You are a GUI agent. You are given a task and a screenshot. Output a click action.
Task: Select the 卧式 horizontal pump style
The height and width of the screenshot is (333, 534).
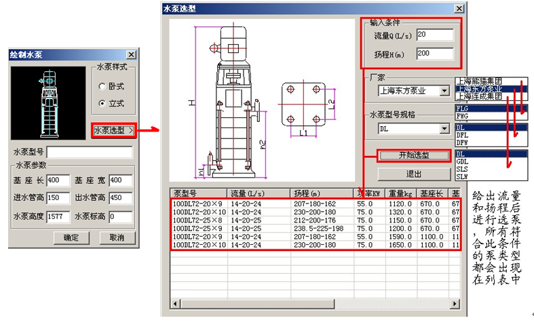[x=102, y=86]
